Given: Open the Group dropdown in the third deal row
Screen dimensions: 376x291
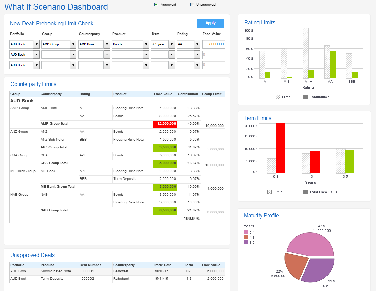Looking at the screenshot, I should click(x=74, y=65).
